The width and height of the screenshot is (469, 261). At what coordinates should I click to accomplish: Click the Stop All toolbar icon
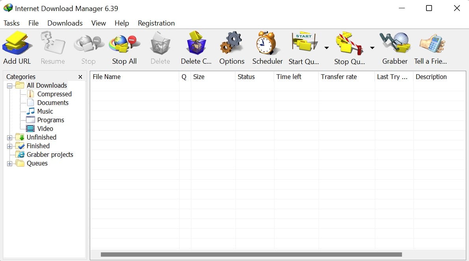pyautogui.click(x=124, y=44)
